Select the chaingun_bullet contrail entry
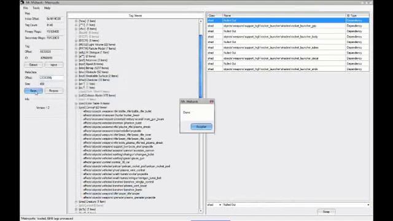This screenshot has width=393, height=221. pyautogui.click(x=119, y=155)
